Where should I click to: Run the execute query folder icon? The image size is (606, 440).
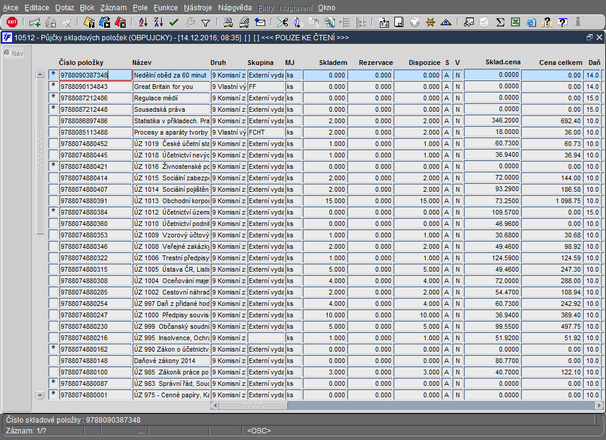click(x=105, y=22)
